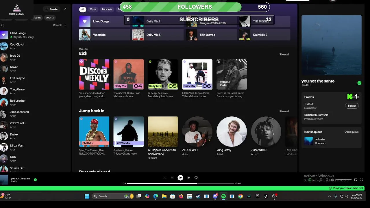This screenshot has height=208, width=370.
Task: Skip to the next track
Action: [x=189, y=178]
